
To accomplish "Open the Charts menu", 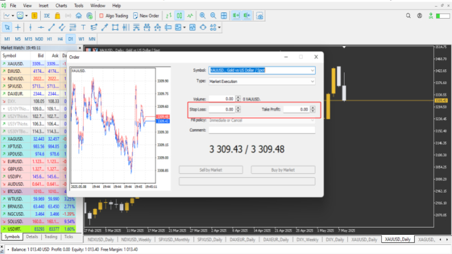I will pyautogui.click(x=61, y=6).
